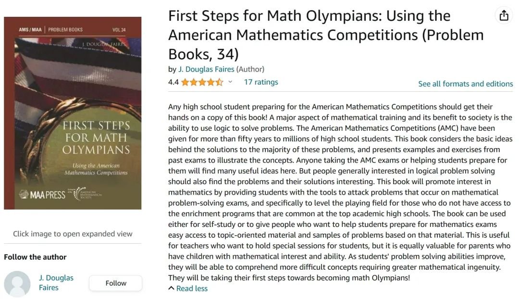Click the MAA Press logo on cover
Image resolution: width=519 pixels, height=299 pixels.
(42, 194)
